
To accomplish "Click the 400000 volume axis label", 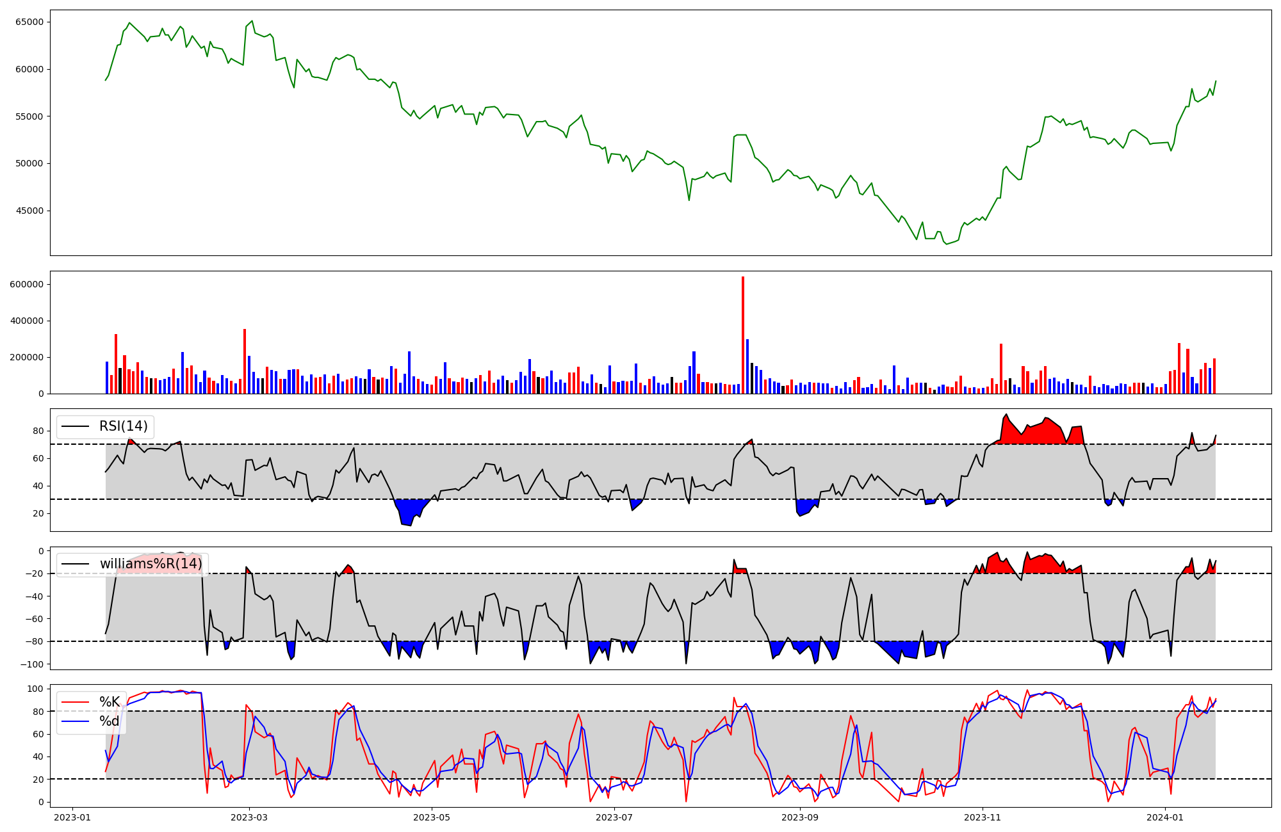I will pos(27,321).
